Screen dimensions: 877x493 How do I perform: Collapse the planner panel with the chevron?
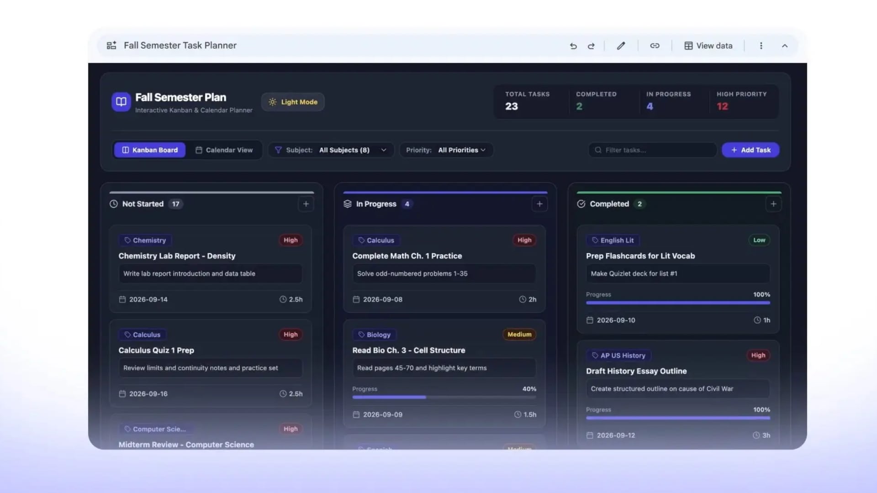click(x=785, y=46)
